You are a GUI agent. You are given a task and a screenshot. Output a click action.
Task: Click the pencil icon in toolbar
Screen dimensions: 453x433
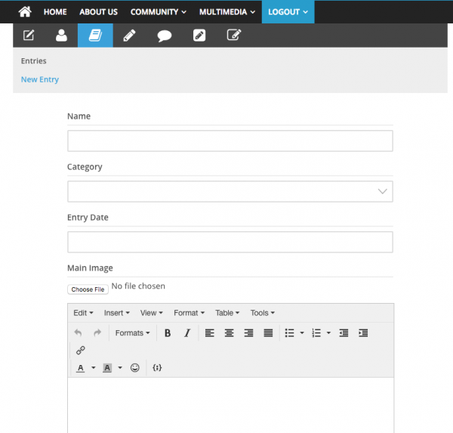pyautogui.click(x=130, y=36)
